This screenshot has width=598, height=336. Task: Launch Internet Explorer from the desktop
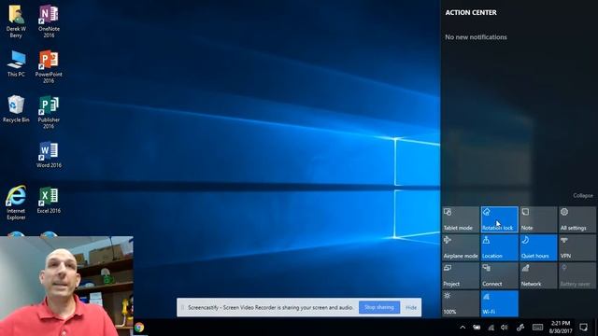pyautogui.click(x=16, y=203)
